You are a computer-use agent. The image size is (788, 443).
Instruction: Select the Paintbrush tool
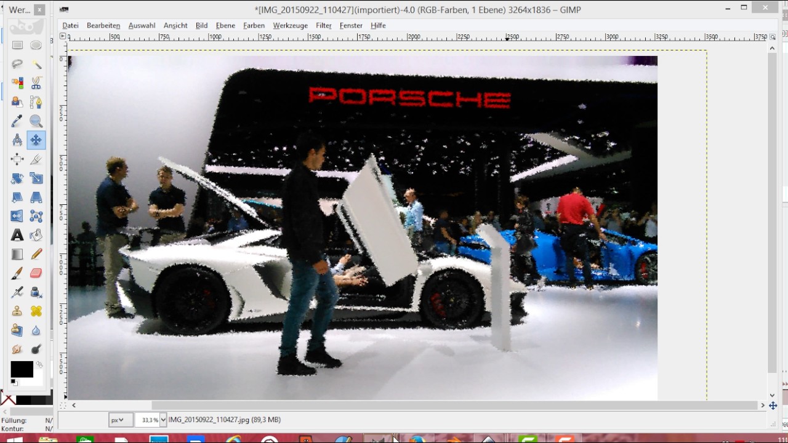click(17, 273)
